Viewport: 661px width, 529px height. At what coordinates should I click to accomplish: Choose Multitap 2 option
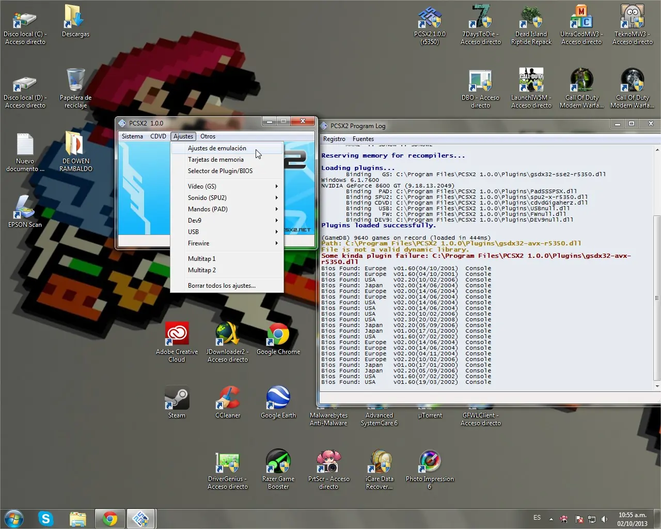[x=227, y=270]
